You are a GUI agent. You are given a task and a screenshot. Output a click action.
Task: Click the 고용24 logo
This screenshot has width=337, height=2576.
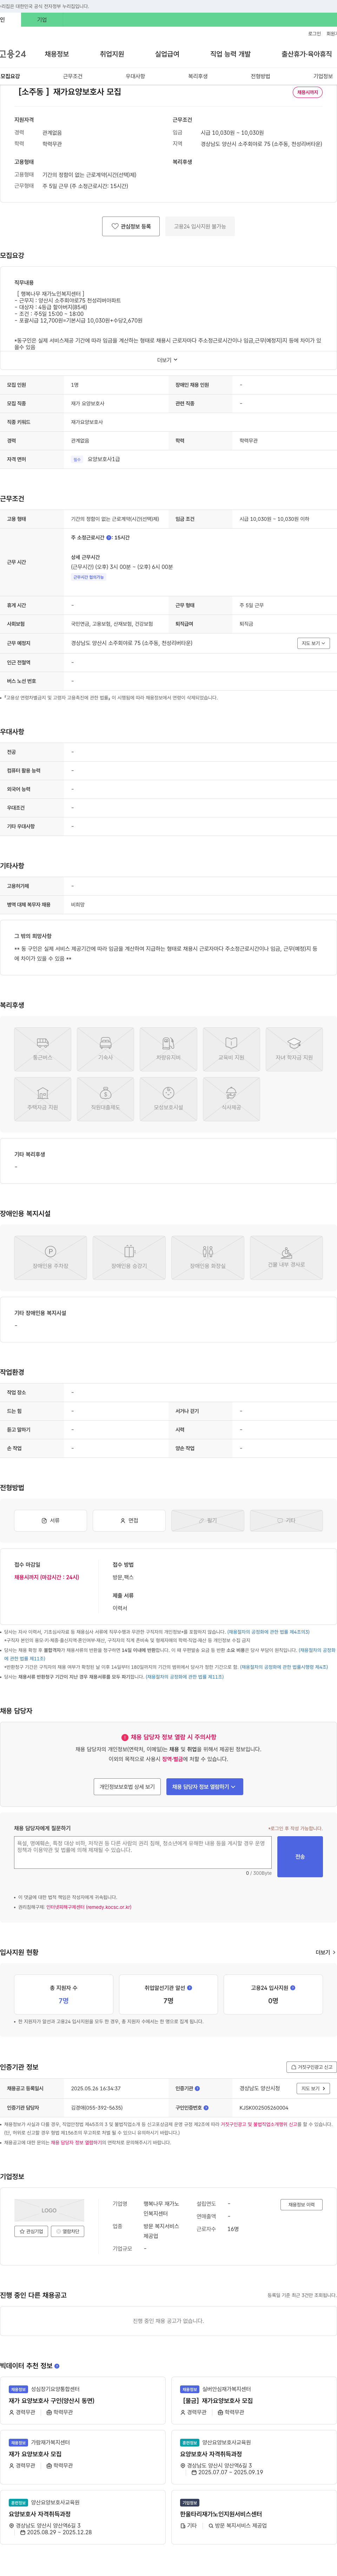(x=13, y=54)
